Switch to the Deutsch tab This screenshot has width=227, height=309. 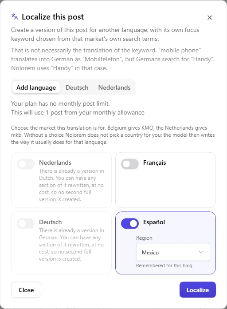[x=77, y=87]
